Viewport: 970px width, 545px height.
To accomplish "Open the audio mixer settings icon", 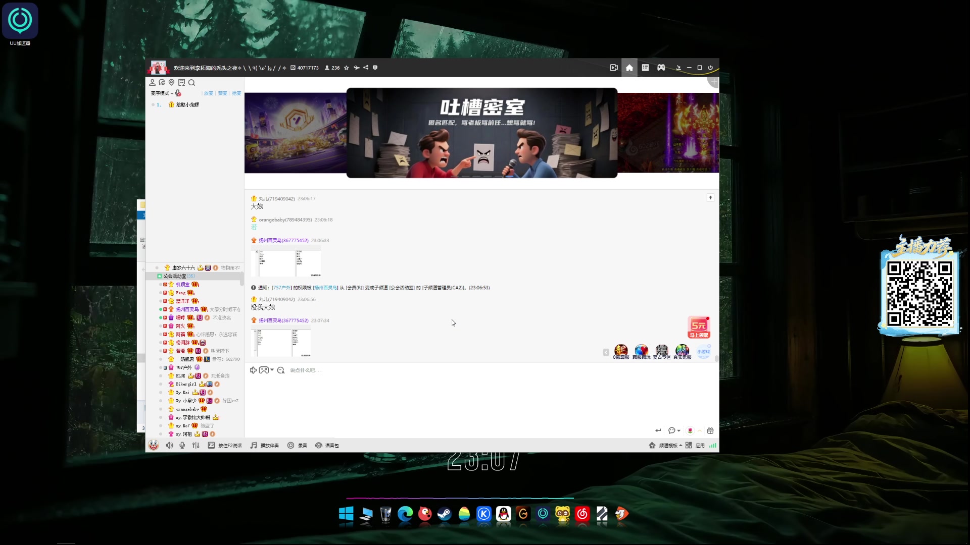I will click(196, 446).
